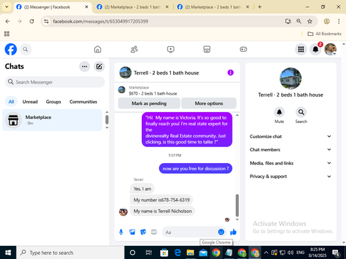Select the All chats filter
Viewport: 346px width, 259px height.
coord(11,102)
